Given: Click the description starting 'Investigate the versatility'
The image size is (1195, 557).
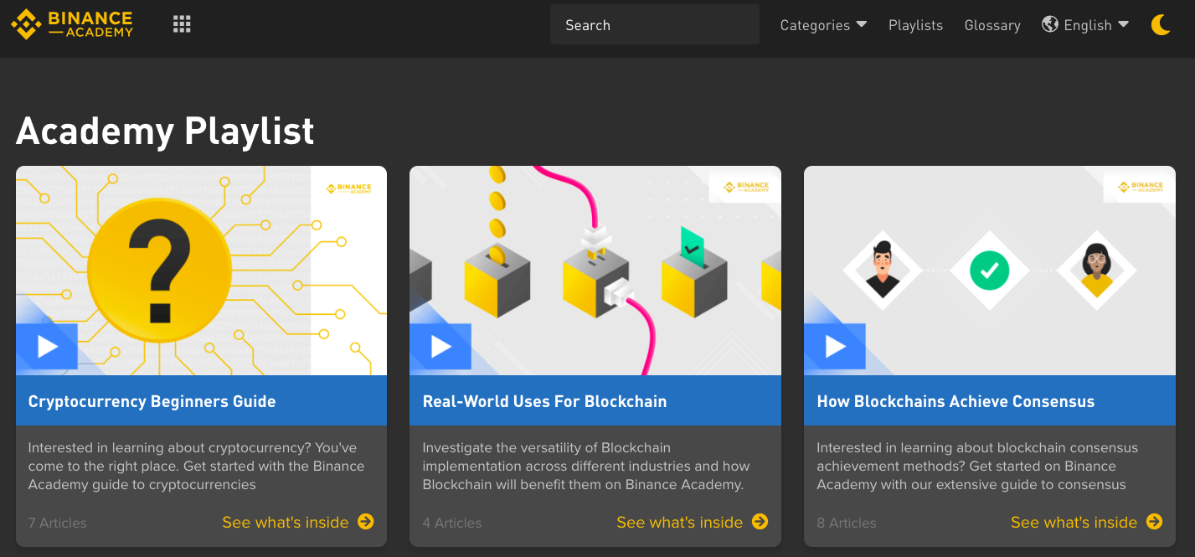Looking at the screenshot, I should 586,466.
